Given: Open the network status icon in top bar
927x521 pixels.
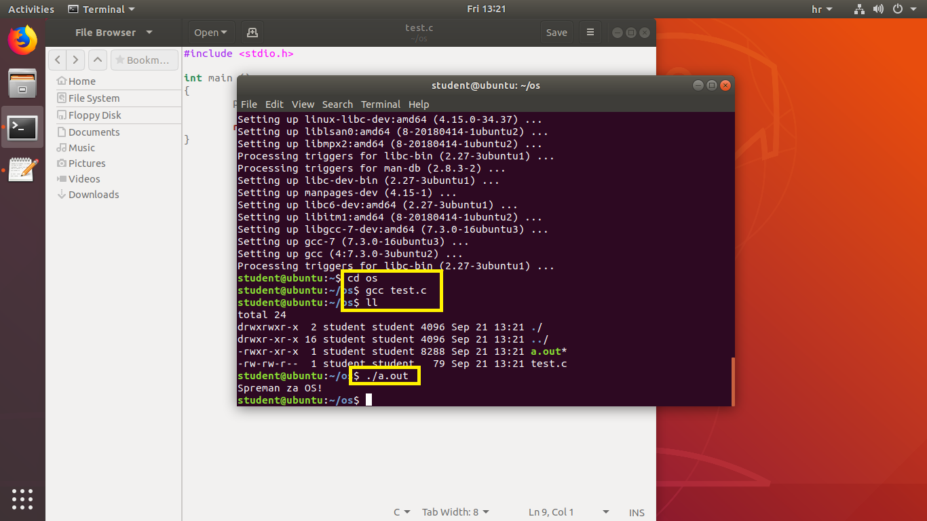Looking at the screenshot, I should (x=859, y=9).
